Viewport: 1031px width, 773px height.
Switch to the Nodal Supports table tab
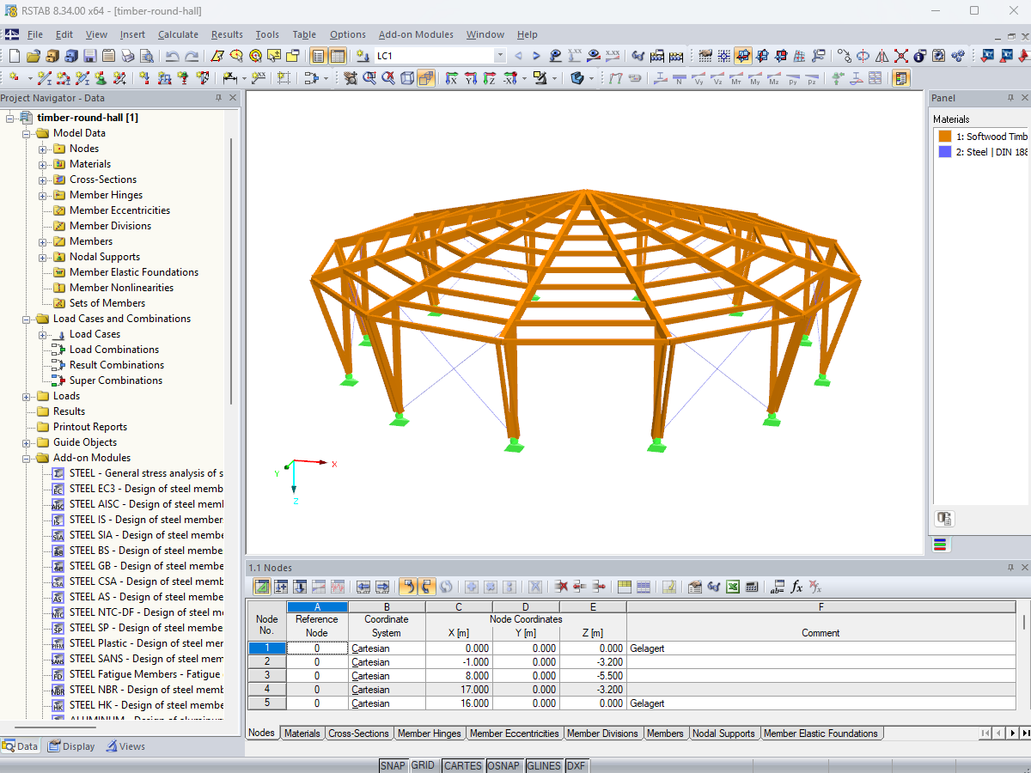pos(723,733)
